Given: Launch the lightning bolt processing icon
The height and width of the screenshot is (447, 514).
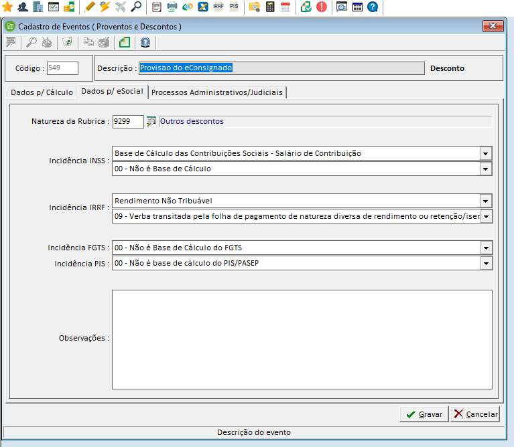Looking at the screenshot, I should click(x=105, y=7).
